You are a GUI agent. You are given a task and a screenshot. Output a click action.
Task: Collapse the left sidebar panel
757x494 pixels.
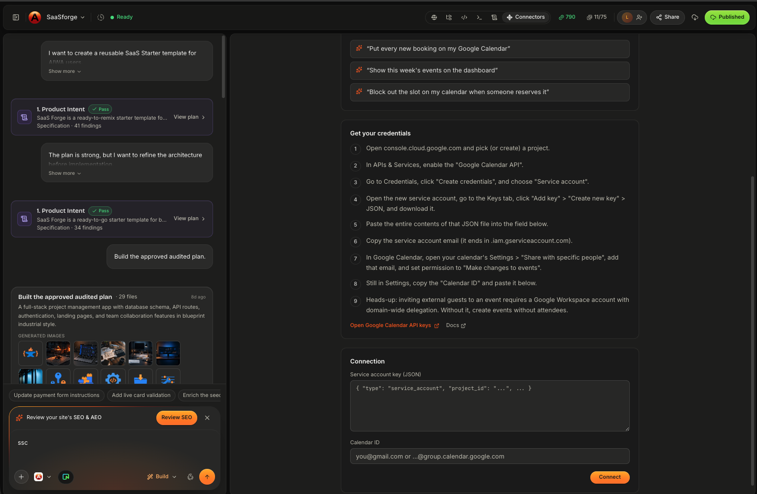[16, 17]
